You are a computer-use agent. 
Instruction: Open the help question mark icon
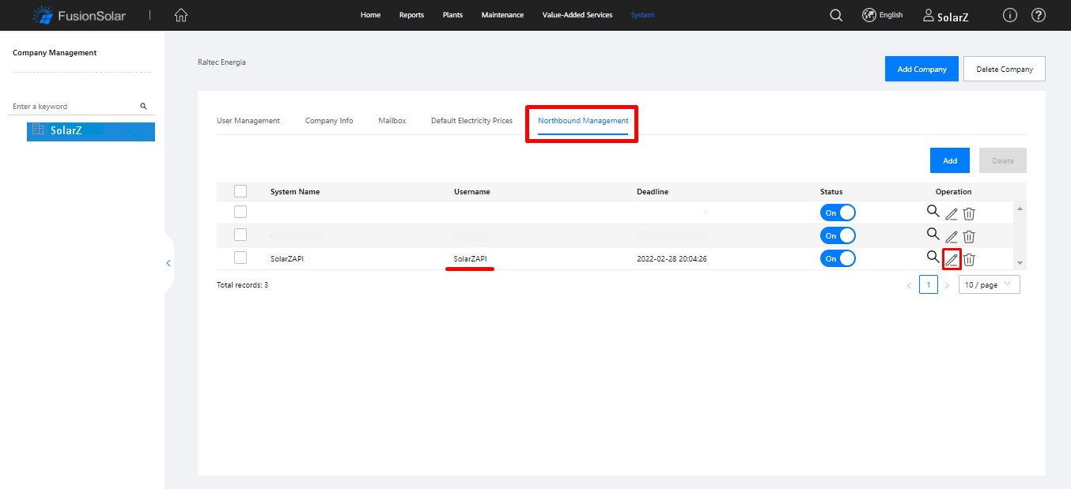1039,15
